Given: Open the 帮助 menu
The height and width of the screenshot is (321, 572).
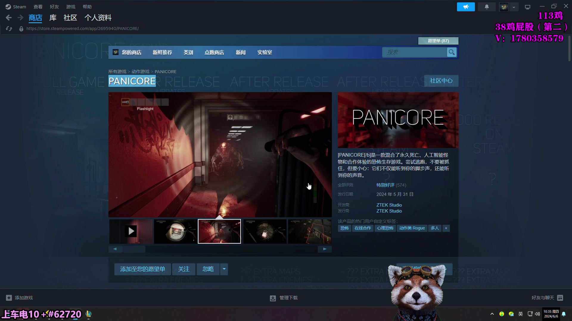Looking at the screenshot, I should click(x=87, y=7).
